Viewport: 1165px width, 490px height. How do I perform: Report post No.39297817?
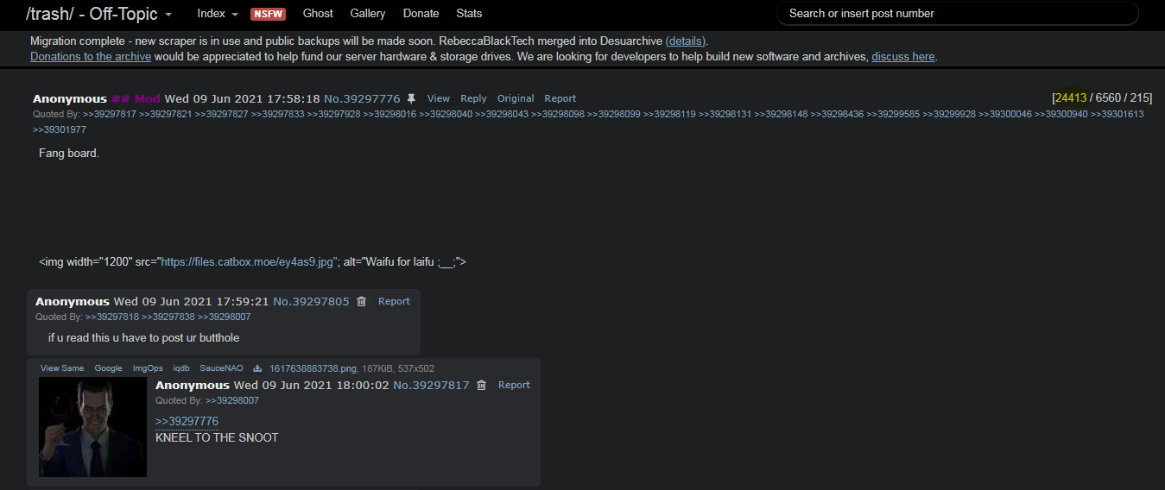tap(514, 386)
